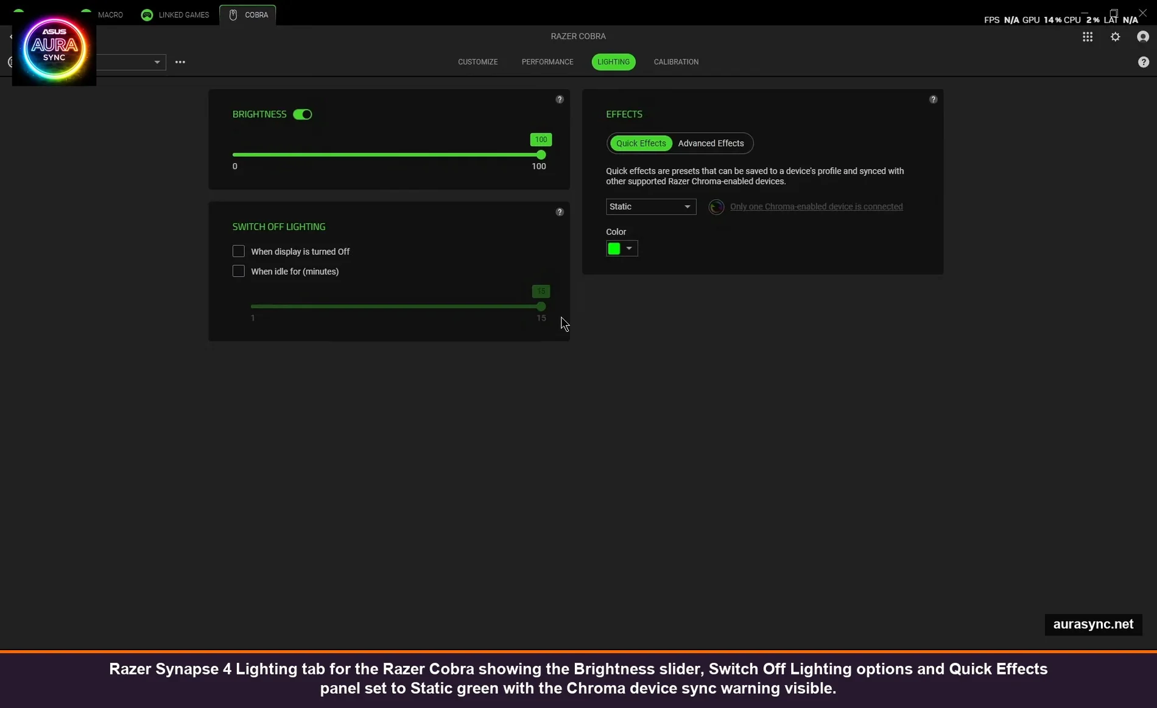Viewport: 1157px width, 708px height.
Task: Expand the profile selector dropdown
Action: [x=156, y=62]
